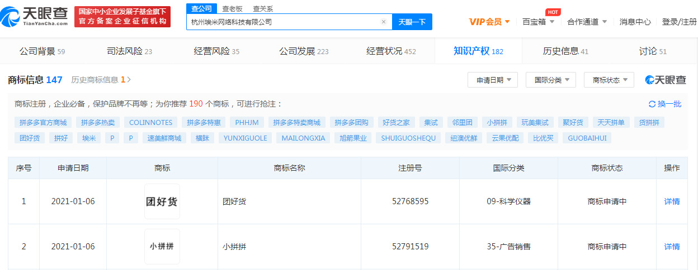Click 登录/注册 link
This screenshot has height=270, width=698.
[x=680, y=22]
